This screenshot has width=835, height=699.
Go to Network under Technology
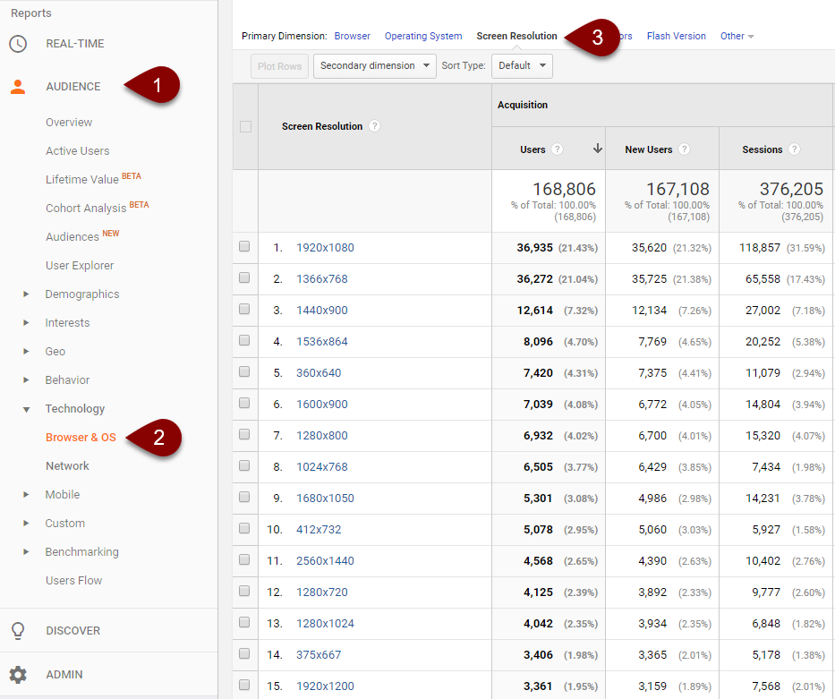[67, 466]
